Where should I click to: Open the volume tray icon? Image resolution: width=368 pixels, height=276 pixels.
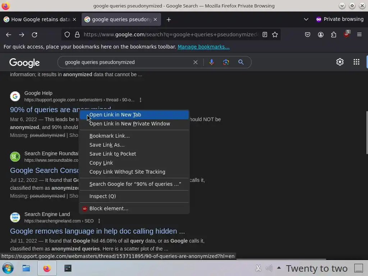coord(269,268)
